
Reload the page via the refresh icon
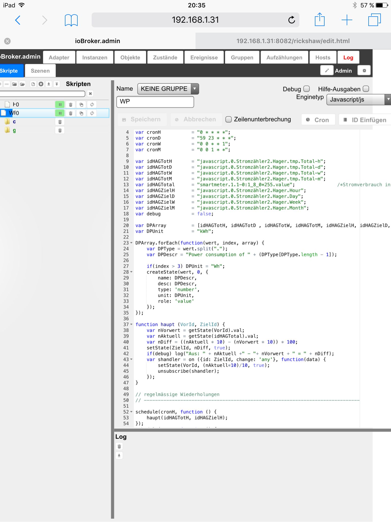point(291,20)
